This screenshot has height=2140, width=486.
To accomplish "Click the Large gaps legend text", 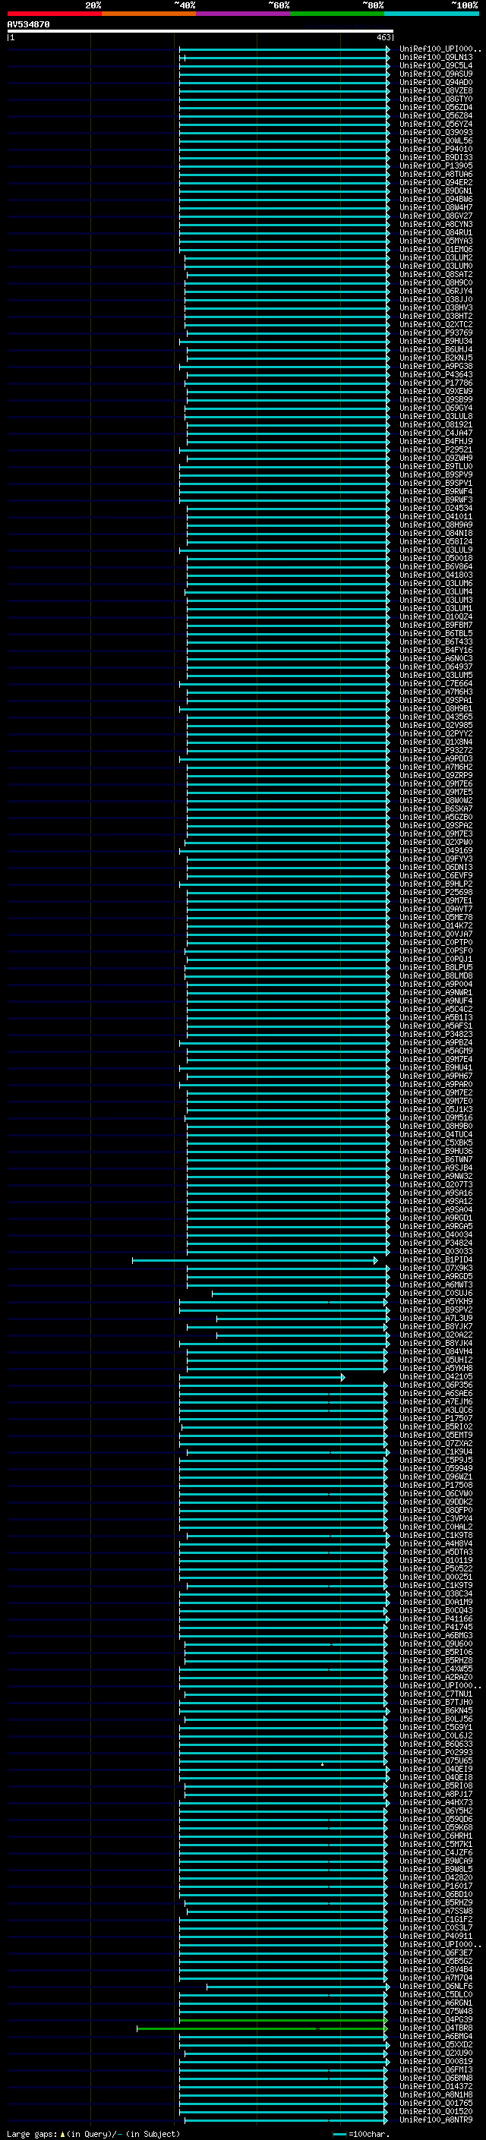I will click(93, 2133).
